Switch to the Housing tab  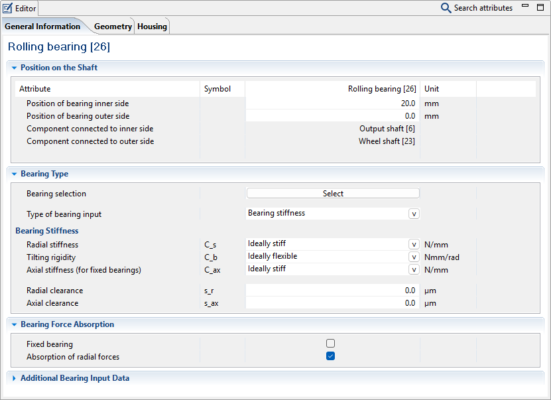[x=152, y=27]
